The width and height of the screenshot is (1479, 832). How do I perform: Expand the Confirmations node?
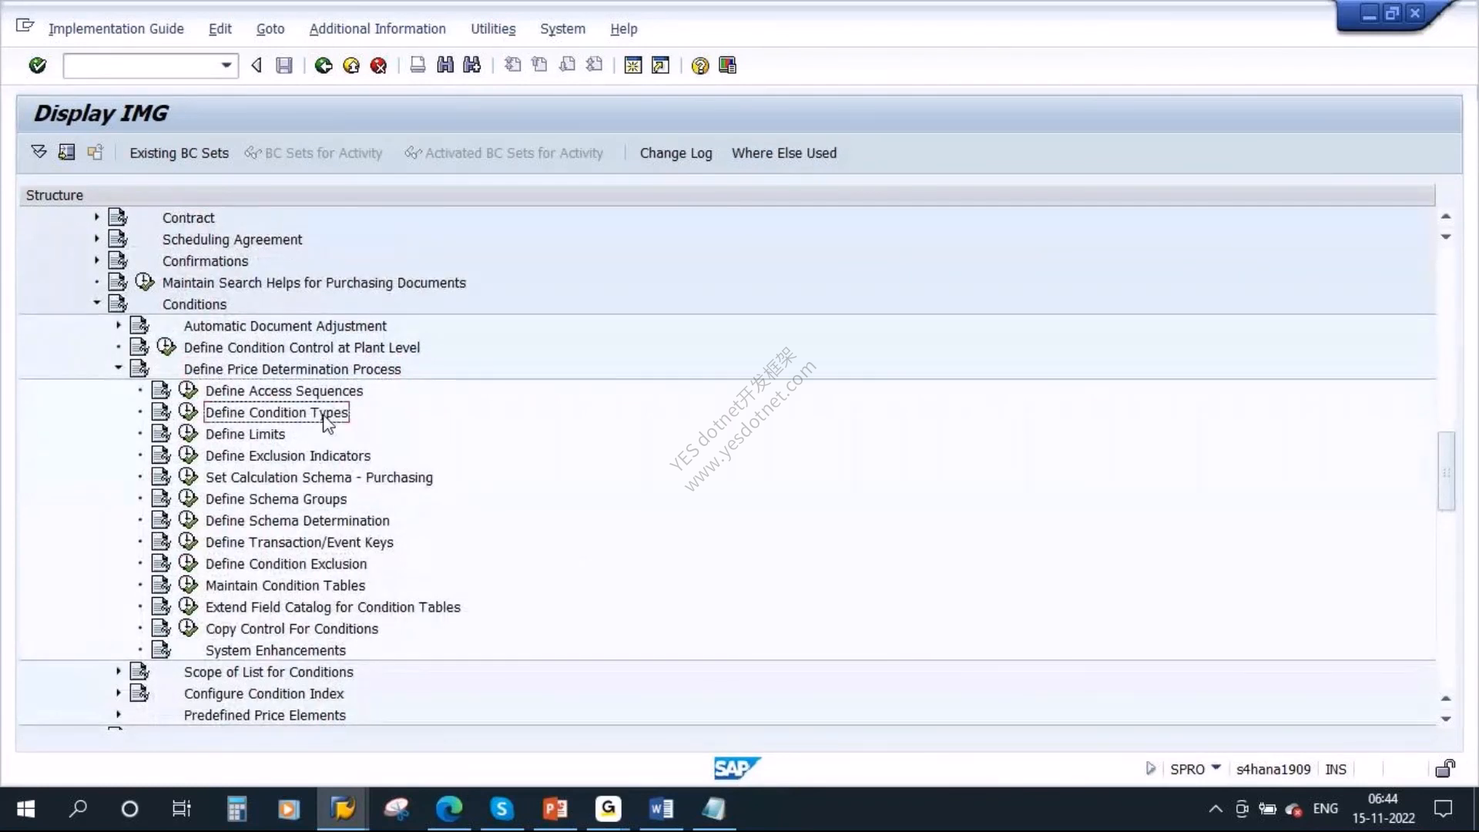point(97,260)
